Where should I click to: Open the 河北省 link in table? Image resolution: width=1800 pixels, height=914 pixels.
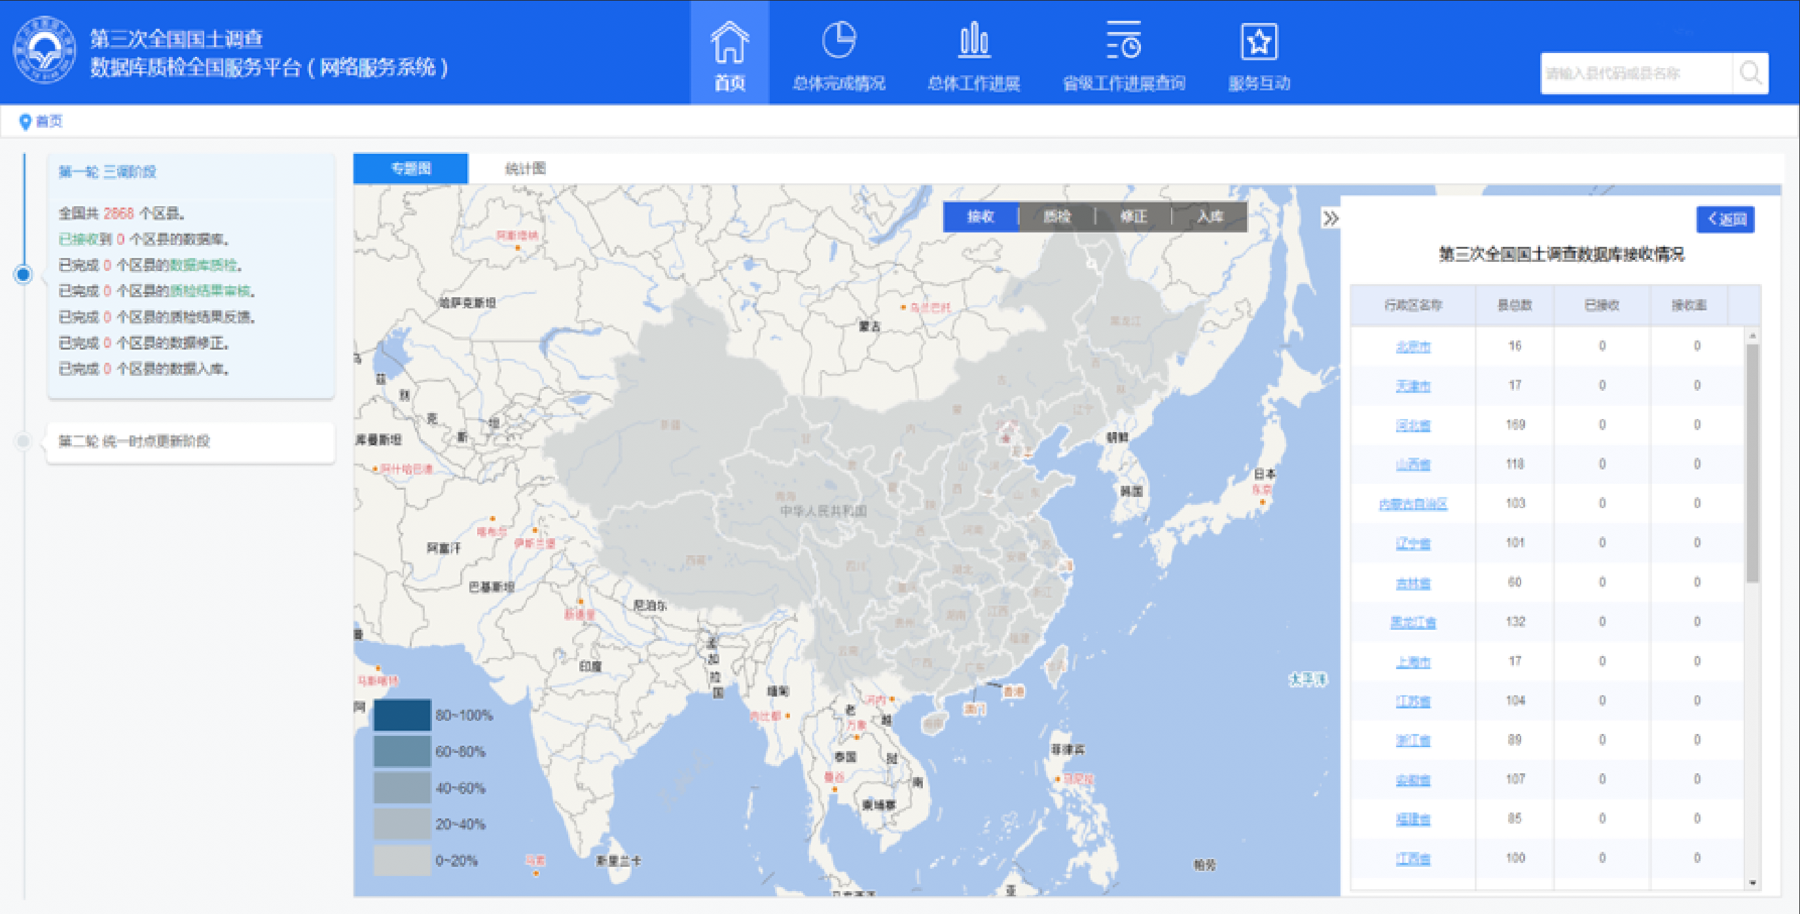coord(1413,425)
